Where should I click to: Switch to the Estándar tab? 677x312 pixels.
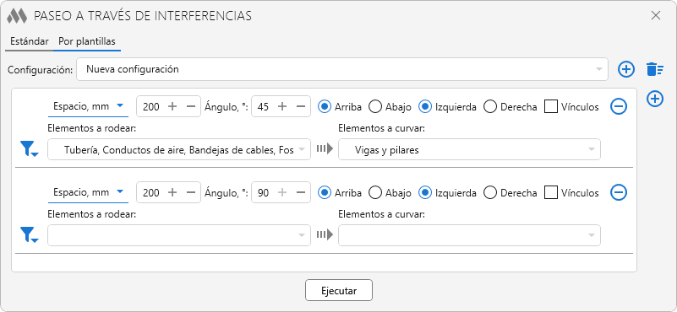(x=30, y=42)
